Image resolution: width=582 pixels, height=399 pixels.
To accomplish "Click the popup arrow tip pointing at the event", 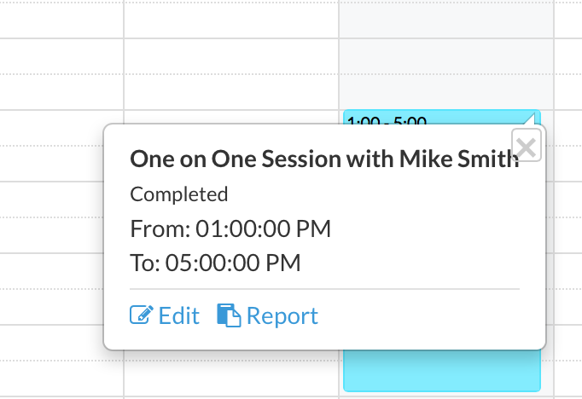I will pos(531,119).
